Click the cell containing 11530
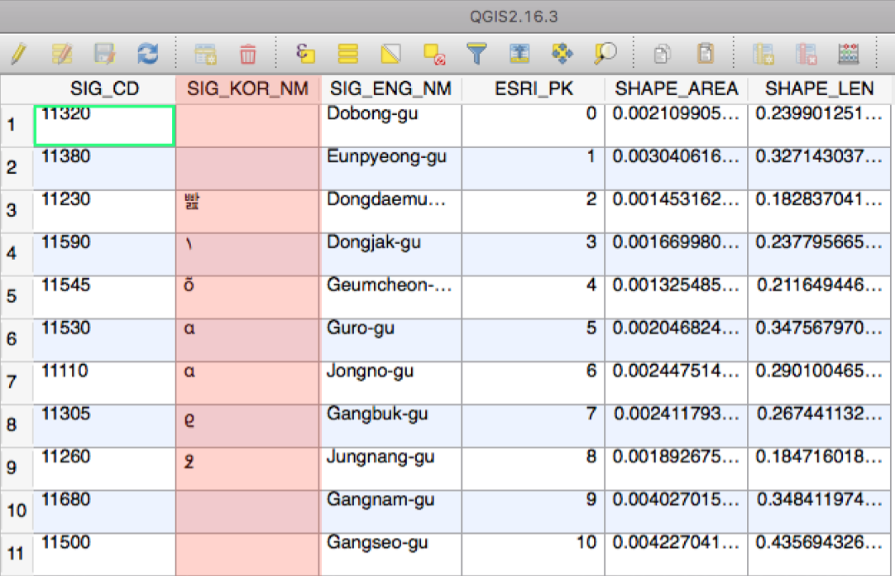895x576 pixels. coord(104,339)
